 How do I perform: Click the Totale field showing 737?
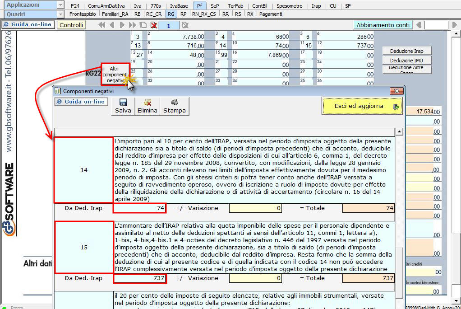coord(369,278)
